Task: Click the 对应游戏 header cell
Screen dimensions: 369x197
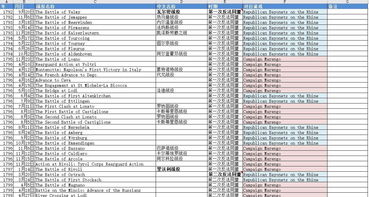Action: click(x=285, y=6)
